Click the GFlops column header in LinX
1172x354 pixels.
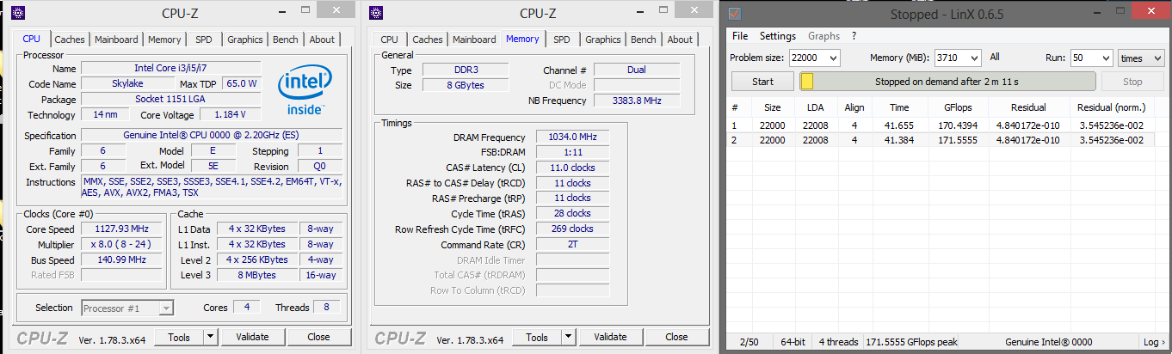tap(956, 107)
